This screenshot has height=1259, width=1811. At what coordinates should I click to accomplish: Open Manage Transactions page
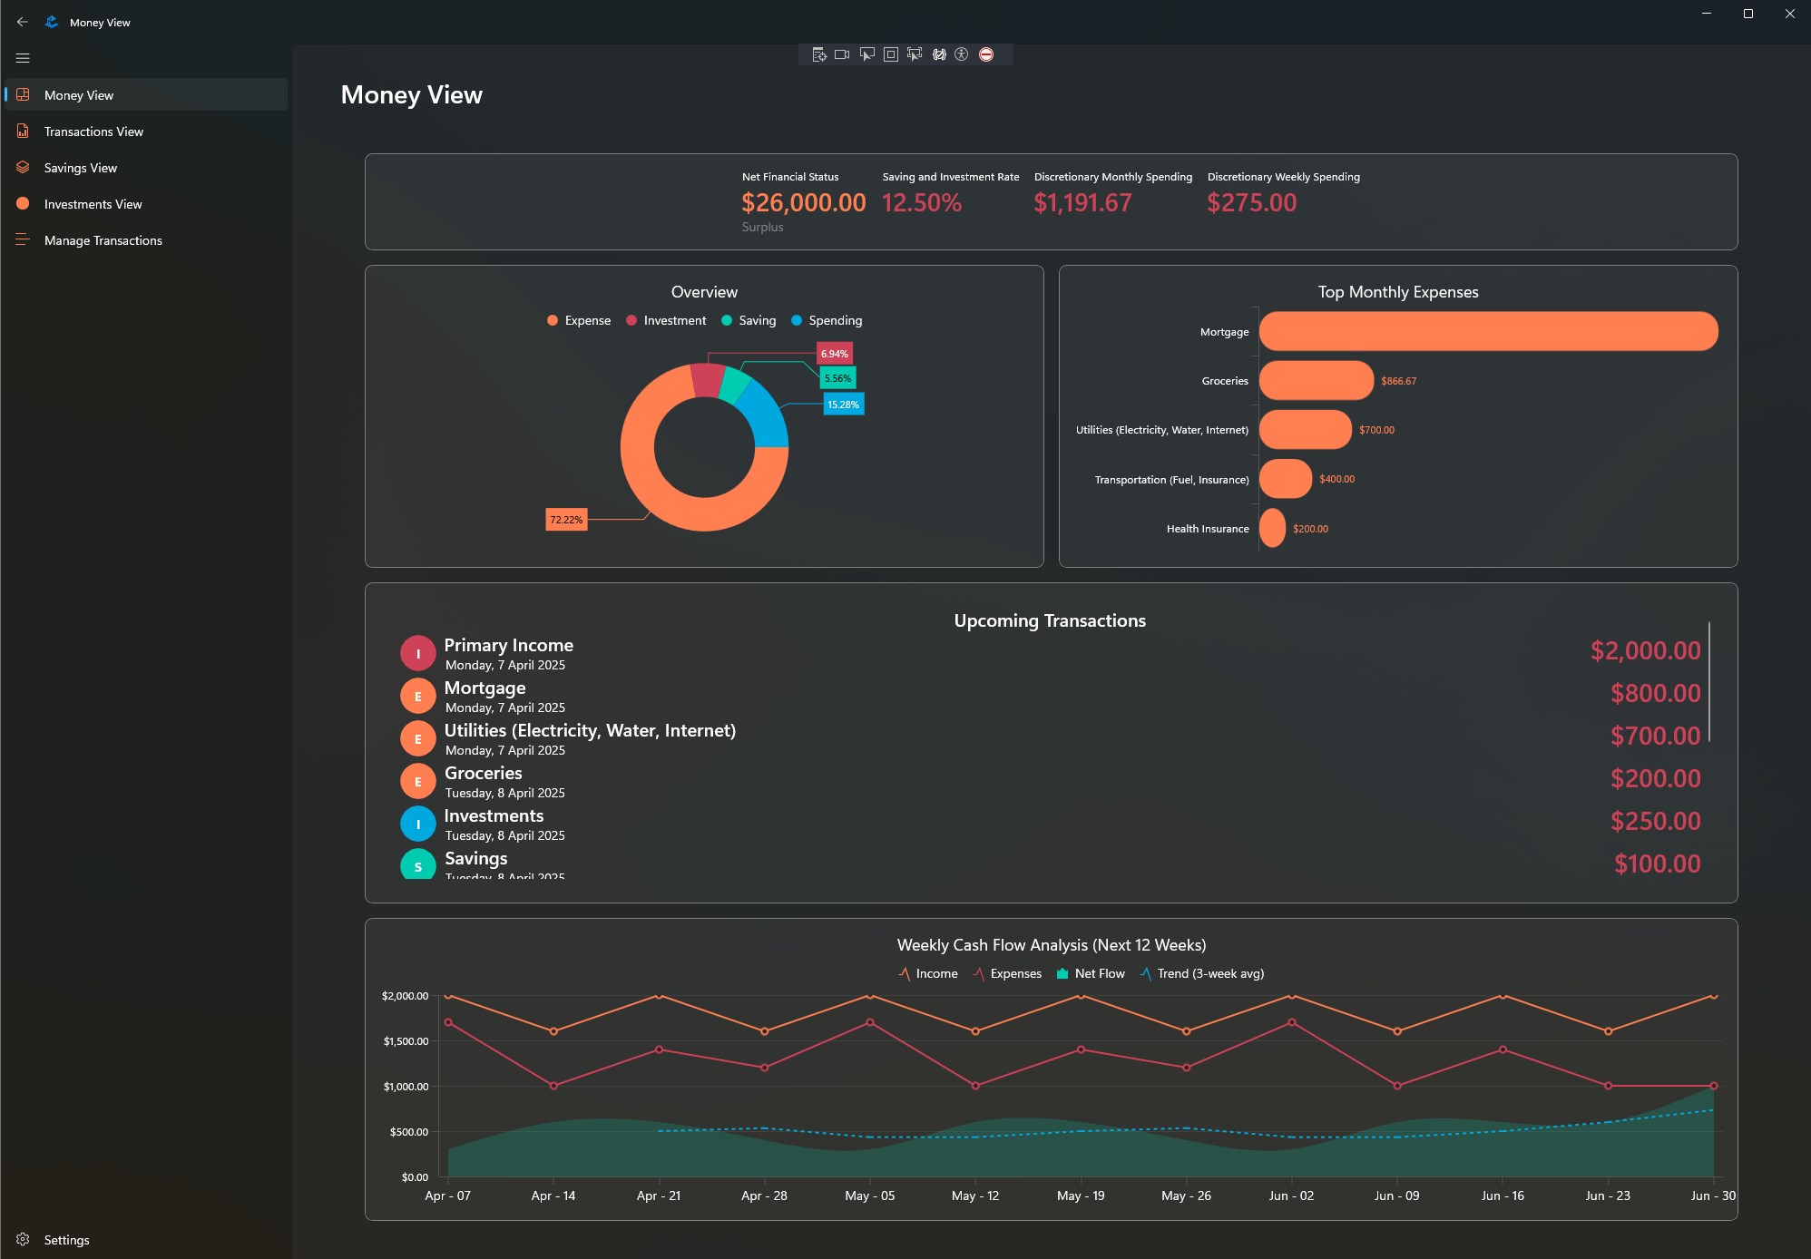[103, 240]
